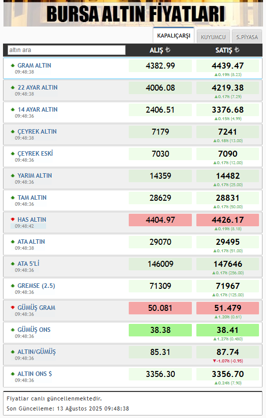
Task: Open the GREMSE (2.5) link
Action: (36, 286)
